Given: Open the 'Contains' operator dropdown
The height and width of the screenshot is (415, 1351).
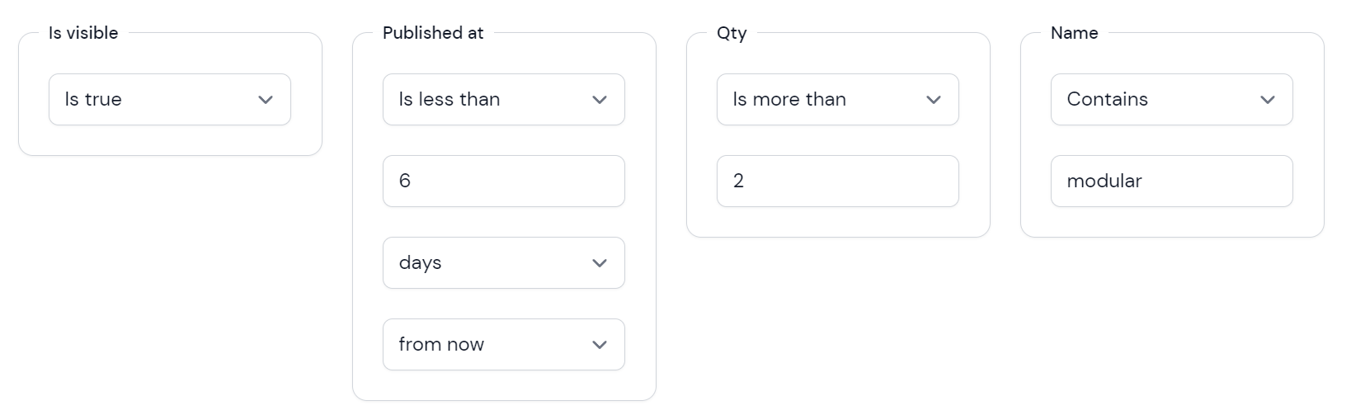Looking at the screenshot, I should pos(1172,100).
